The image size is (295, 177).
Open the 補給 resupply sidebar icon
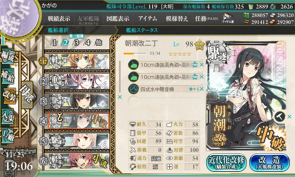click(8, 76)
